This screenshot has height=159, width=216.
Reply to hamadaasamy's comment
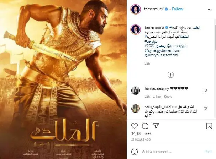point(168,97)
